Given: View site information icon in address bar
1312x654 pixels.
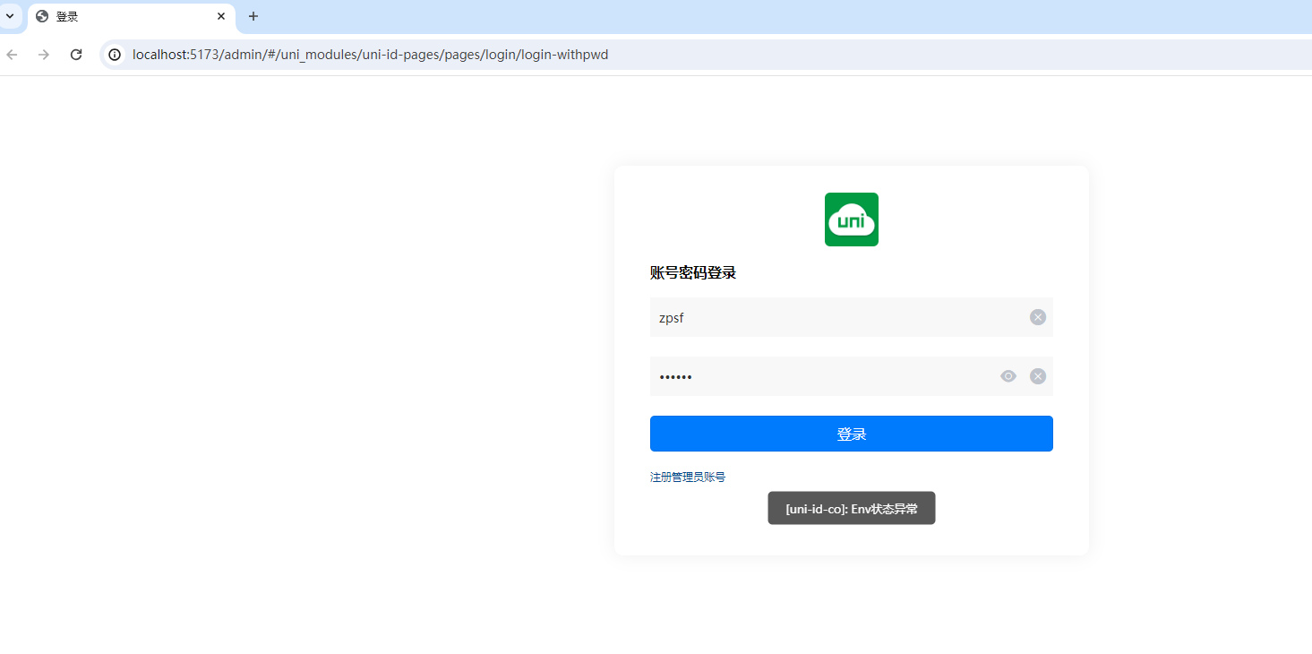Looking at the screenshot, I should (x=115, y=55).
